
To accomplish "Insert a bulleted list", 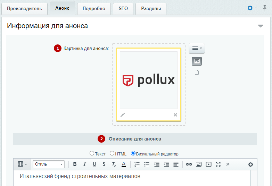I will tap(147, 164).
